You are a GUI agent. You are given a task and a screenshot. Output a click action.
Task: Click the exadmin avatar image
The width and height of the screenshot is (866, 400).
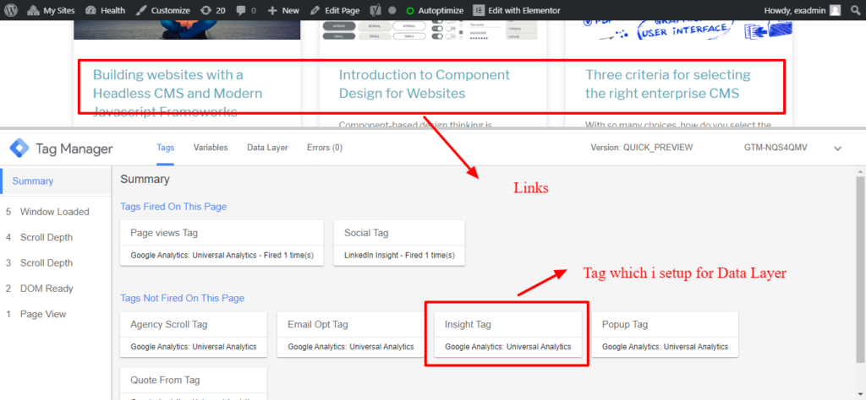pyautogui.click(x=836, y=10)
